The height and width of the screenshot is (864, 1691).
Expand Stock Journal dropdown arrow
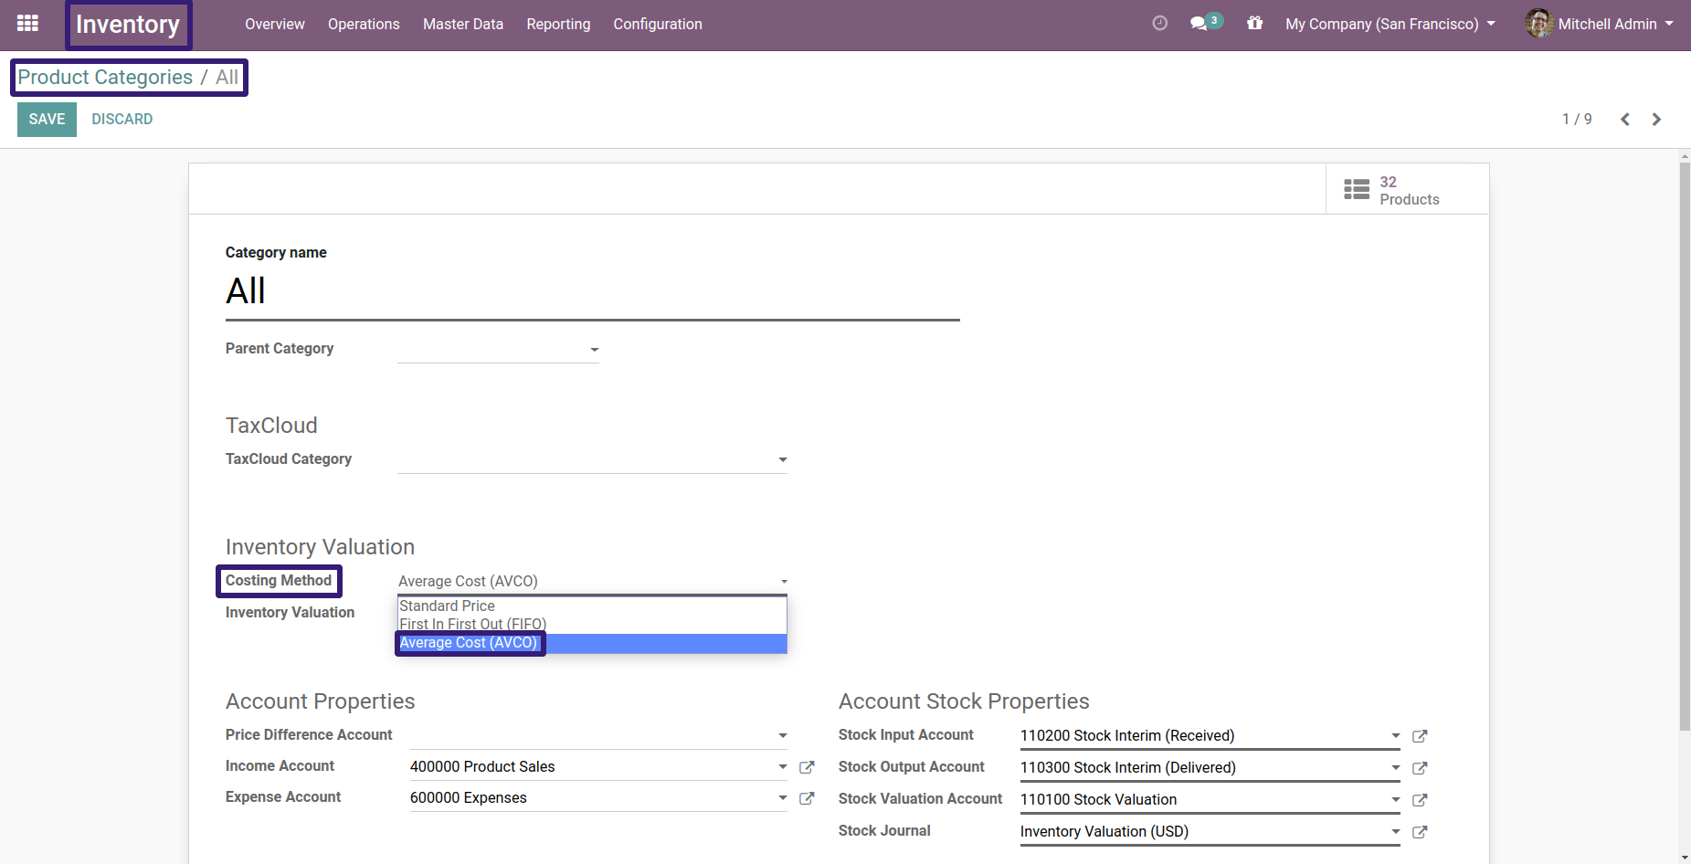[1396, 832]
